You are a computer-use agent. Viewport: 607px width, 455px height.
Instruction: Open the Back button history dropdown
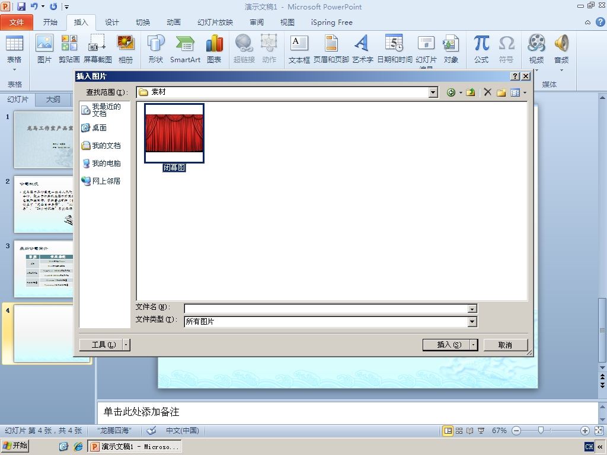tap(460, 92)
